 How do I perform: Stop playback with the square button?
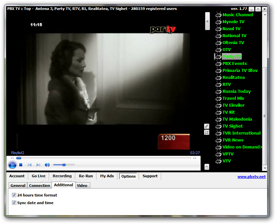[x=21, y=165]
